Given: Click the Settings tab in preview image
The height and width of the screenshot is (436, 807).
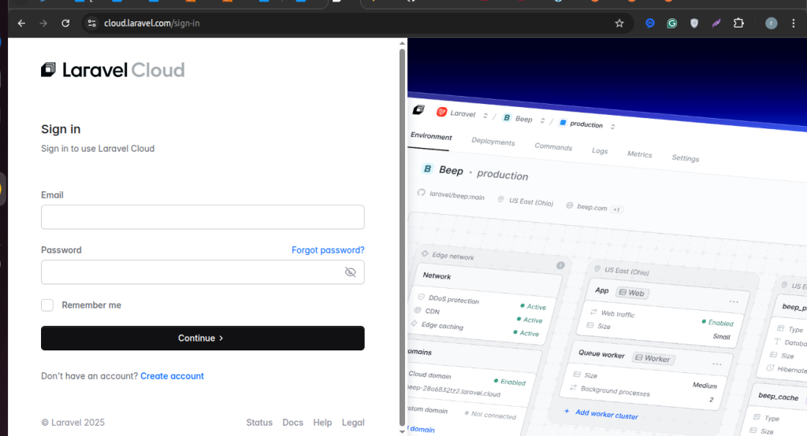Looking at the screenshot, I should tap(686, 158).
